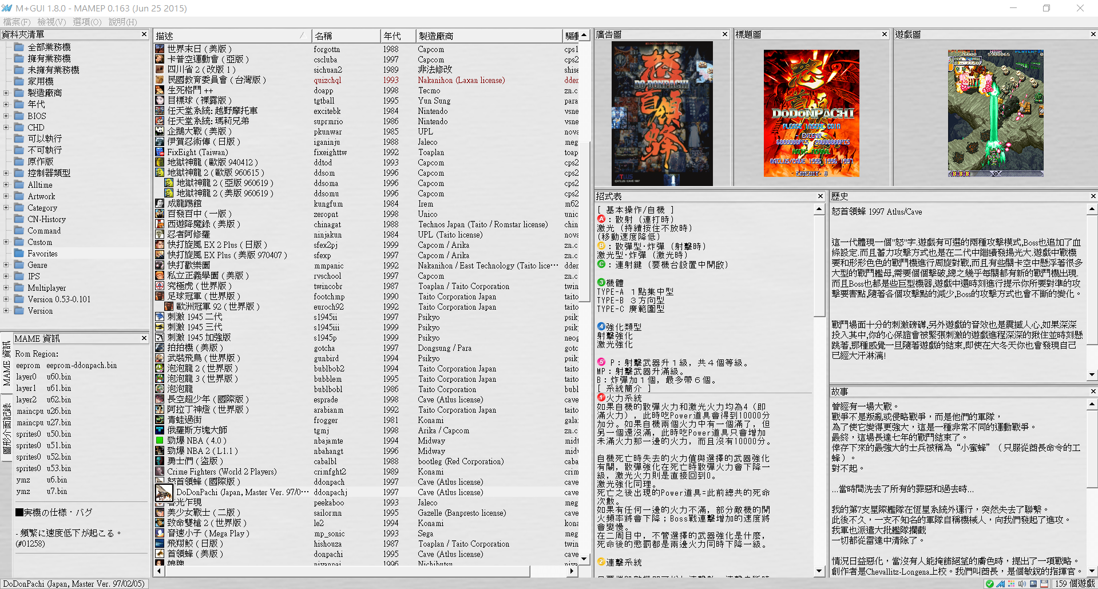This screenshot has width=1098, height=589.
Task: Open the 說明(H) menu
Action: pos(122,22)
